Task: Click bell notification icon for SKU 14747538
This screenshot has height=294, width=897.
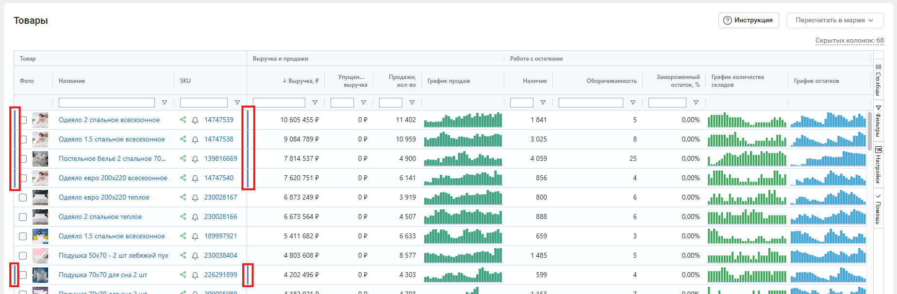Action: [195, 139]
